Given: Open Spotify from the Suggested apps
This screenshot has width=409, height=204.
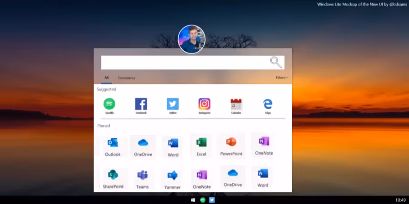Looking at the screenshot, I should (x=109, y=106).
